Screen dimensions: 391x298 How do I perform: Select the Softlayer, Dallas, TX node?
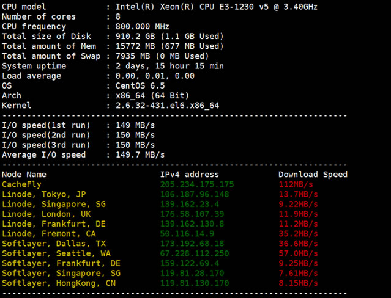click(54, 244)
